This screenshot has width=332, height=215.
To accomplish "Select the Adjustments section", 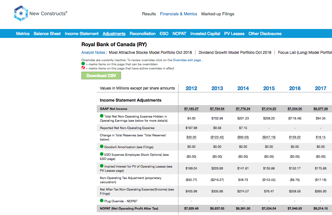I will click(x=114, y=33).
